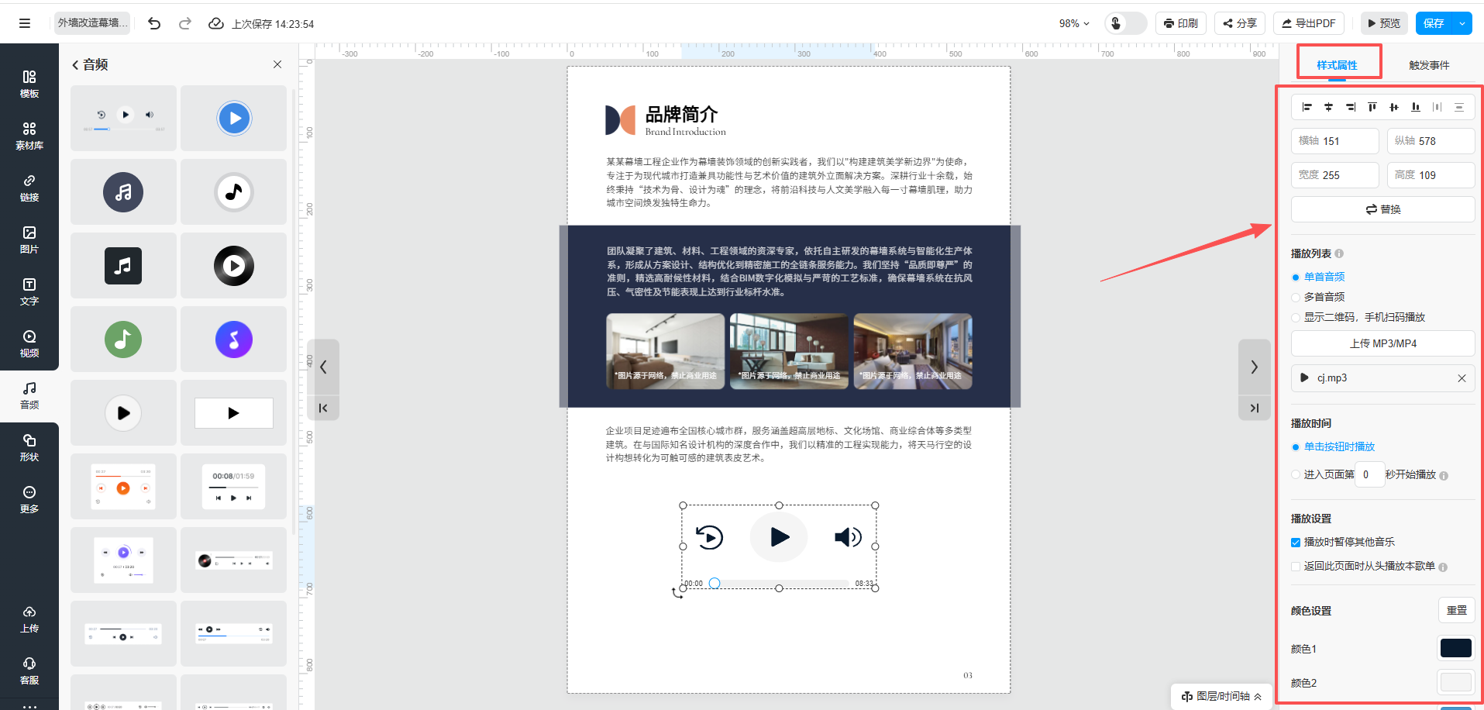Open the 模板 templates sidebar panel

29,84
